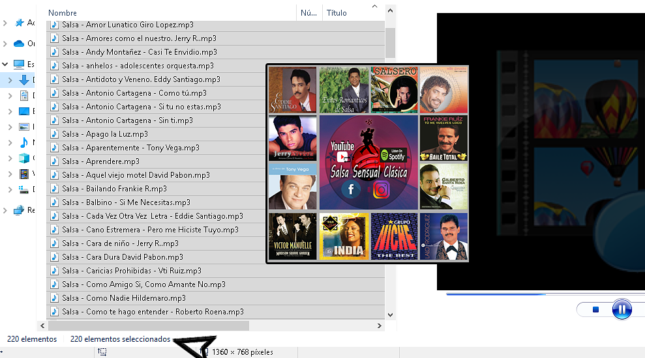Viewport: 645px width, 358px height.
Task: Click the horizontal scroll left arrow
Action: point(42,325)
